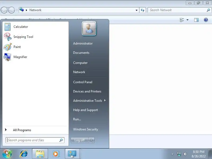Open the Paint program icon
Viewport: 212px width, 159px height.
click(x=7, y=47)
